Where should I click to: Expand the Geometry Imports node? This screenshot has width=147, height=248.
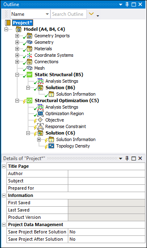coord(17,36)
